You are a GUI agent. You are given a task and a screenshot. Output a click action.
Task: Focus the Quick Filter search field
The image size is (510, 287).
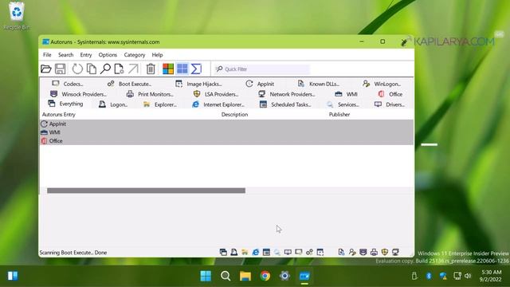pos(262,69)
